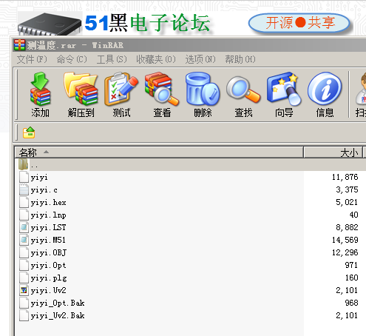Sort by the Name (名称) column header

[x=159, y=152]
